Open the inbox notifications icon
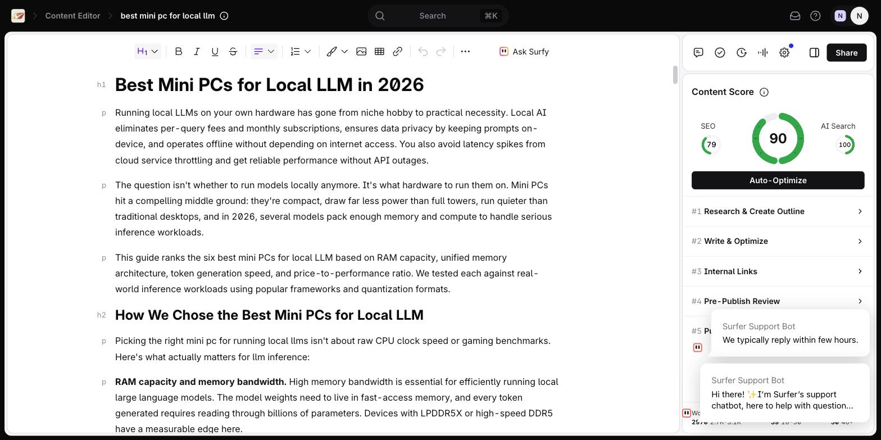881x440 pixels. point(795,16)
